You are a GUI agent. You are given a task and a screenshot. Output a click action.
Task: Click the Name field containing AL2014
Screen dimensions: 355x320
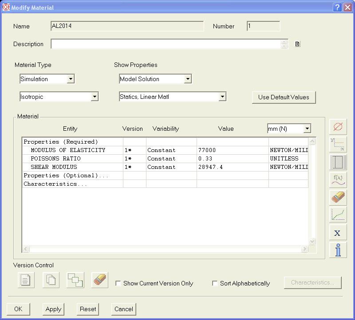click(x=127, y=26)
